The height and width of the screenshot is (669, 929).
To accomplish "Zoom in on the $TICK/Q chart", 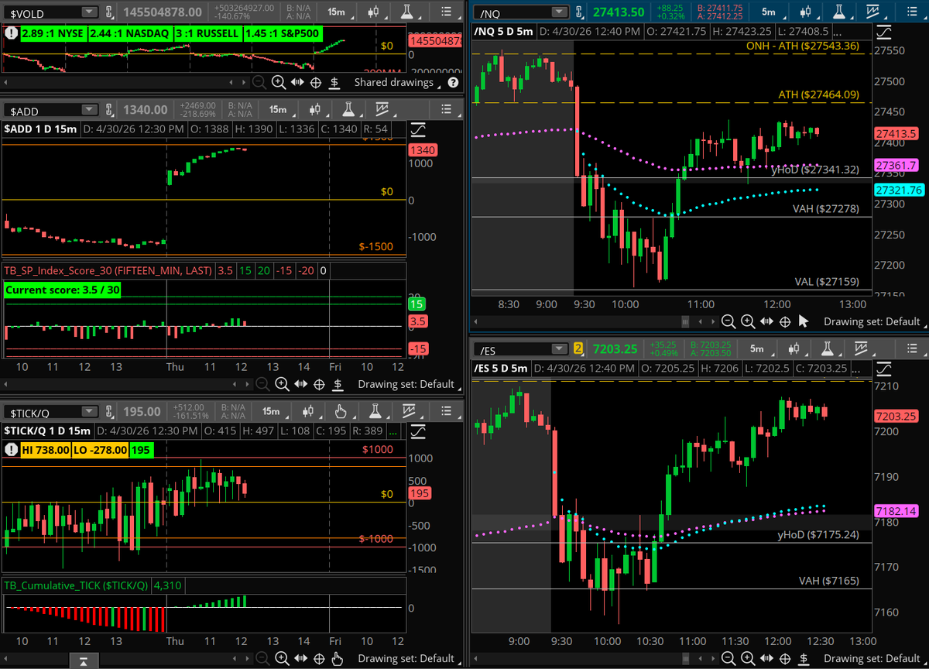I will [x=282, y=659].
